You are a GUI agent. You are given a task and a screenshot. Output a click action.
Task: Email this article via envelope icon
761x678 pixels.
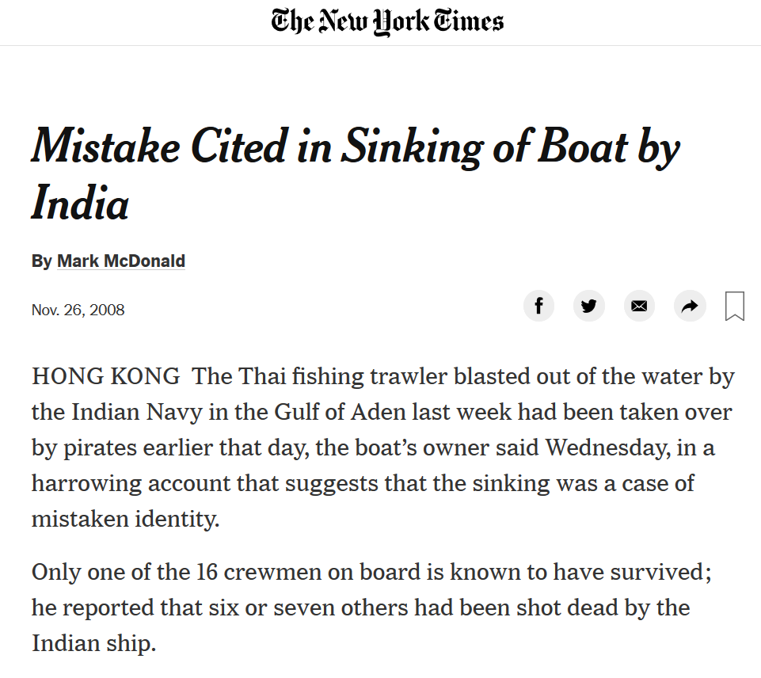(639, 306)
